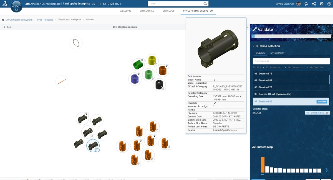The height and width of the screenshot is (180, 333).
Task: Open MY COMPANY ECOSYSTEM tab
Action: pyautogui.click(x=198, y=11)
